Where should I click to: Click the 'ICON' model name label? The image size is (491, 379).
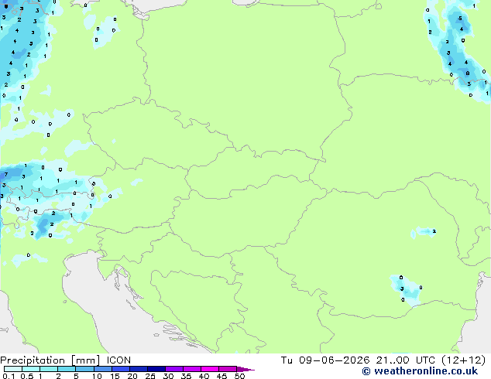pos(118,360)
